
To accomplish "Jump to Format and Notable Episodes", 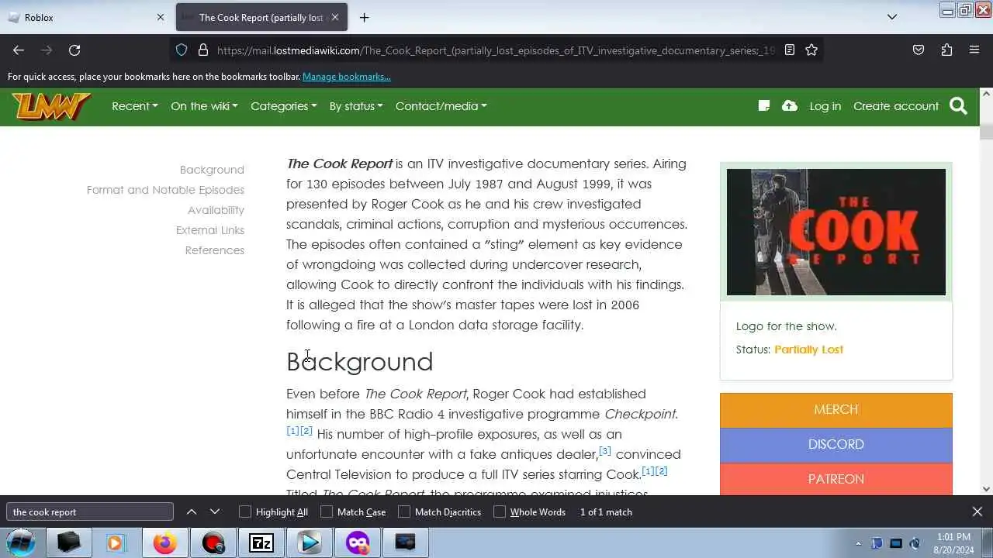I will pos(165,190).
